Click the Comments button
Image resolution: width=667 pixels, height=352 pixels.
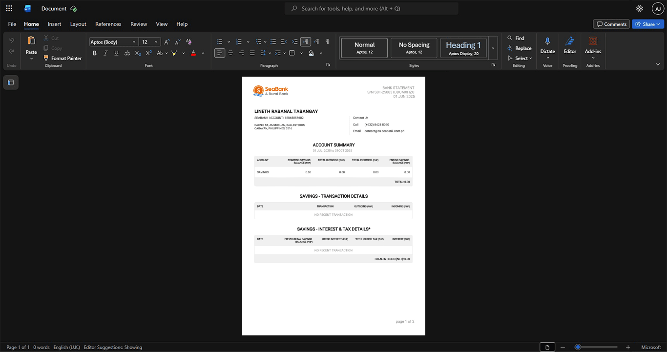[x=611, y=24]
